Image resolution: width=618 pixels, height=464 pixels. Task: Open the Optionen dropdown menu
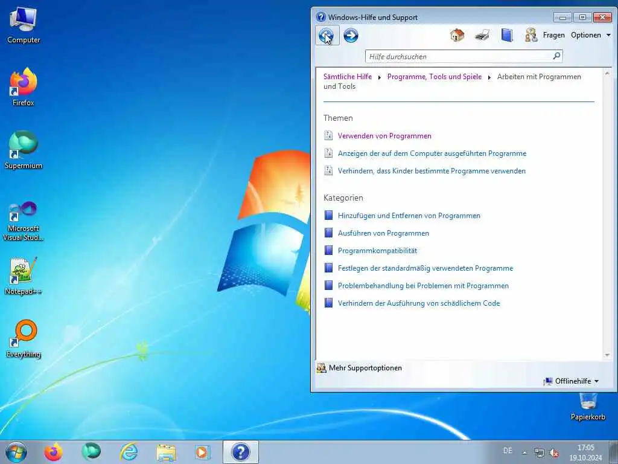591,35
